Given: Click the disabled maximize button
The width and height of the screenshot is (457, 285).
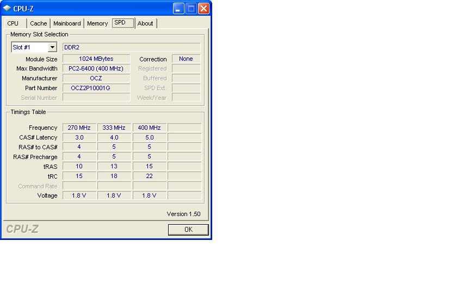Looking at the screenshot, I should tap(191, 9).
